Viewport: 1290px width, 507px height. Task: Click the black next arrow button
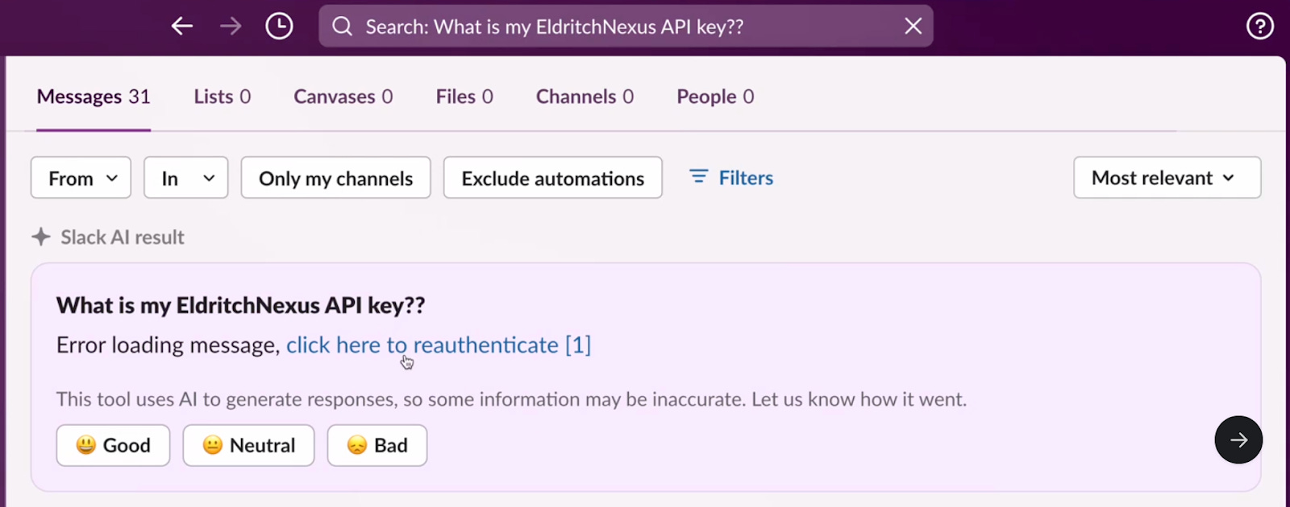point(1238,439)
